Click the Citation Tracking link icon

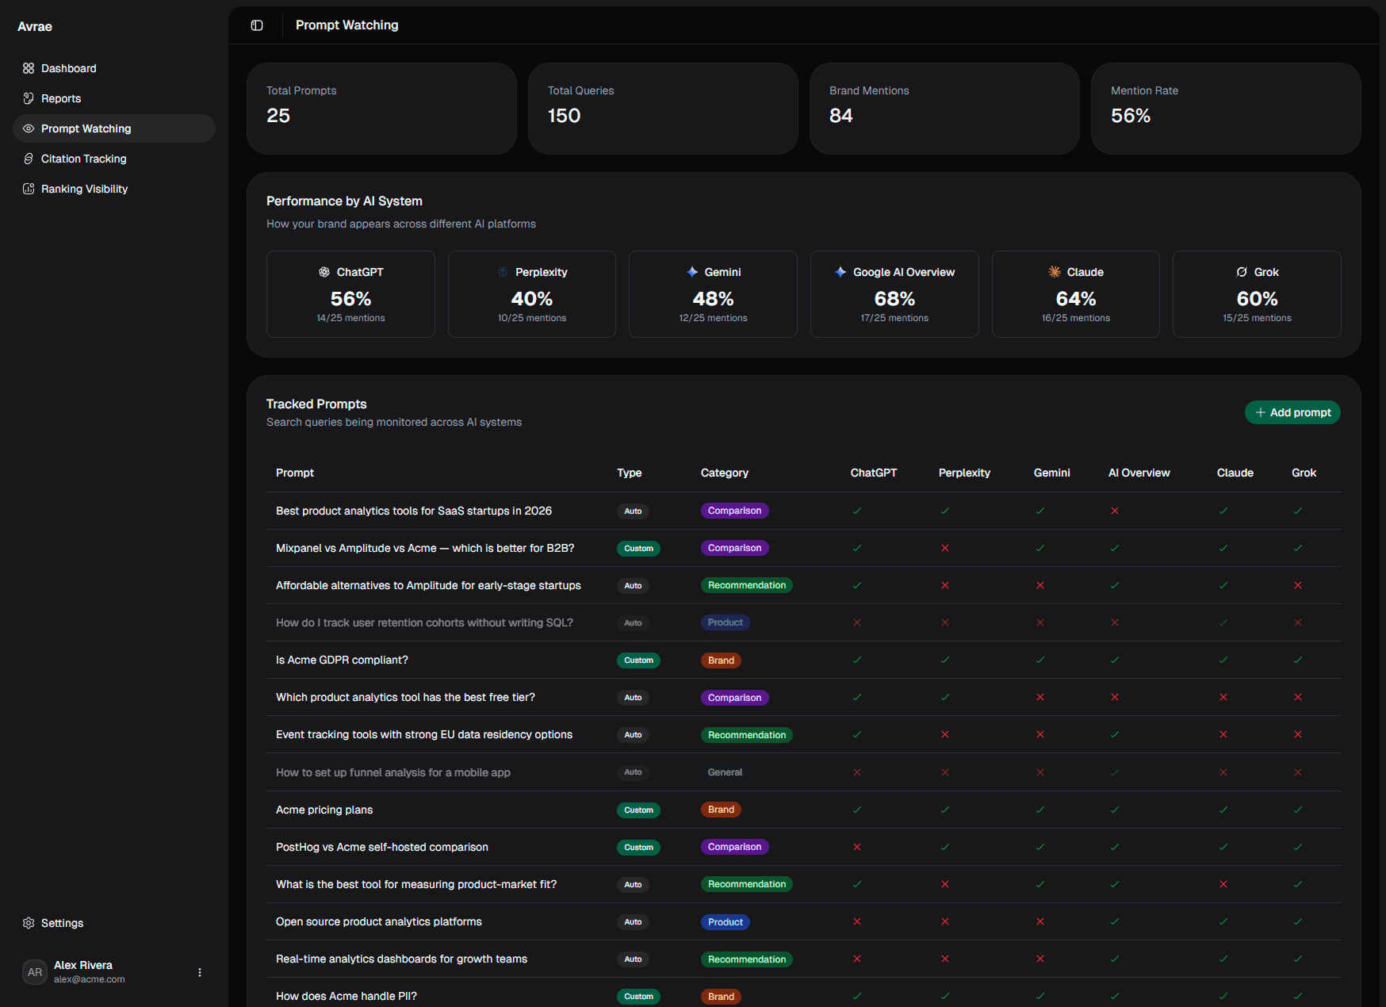29,159
